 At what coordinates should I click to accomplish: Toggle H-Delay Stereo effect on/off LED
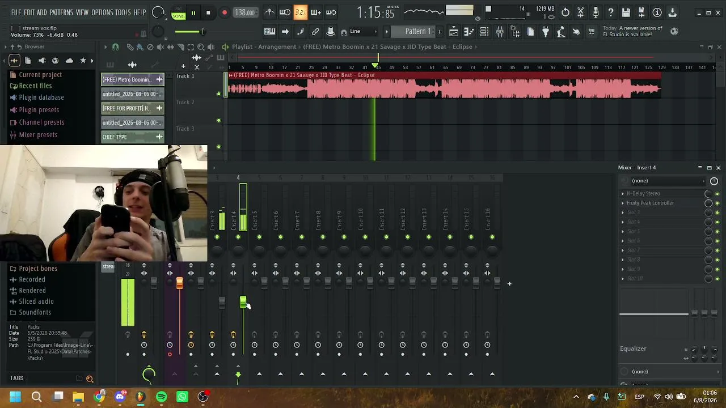tap(717, 194)
